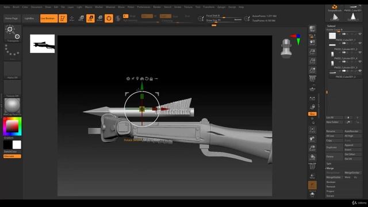Select the Move transpose icon

(x=81, y=18)
